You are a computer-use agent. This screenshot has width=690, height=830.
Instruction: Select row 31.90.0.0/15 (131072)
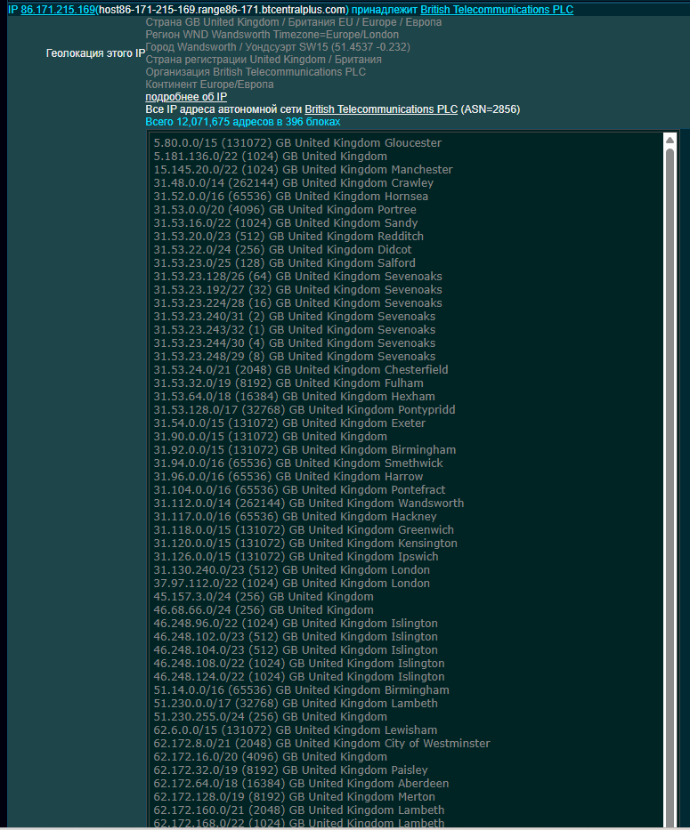coord(271,436)
